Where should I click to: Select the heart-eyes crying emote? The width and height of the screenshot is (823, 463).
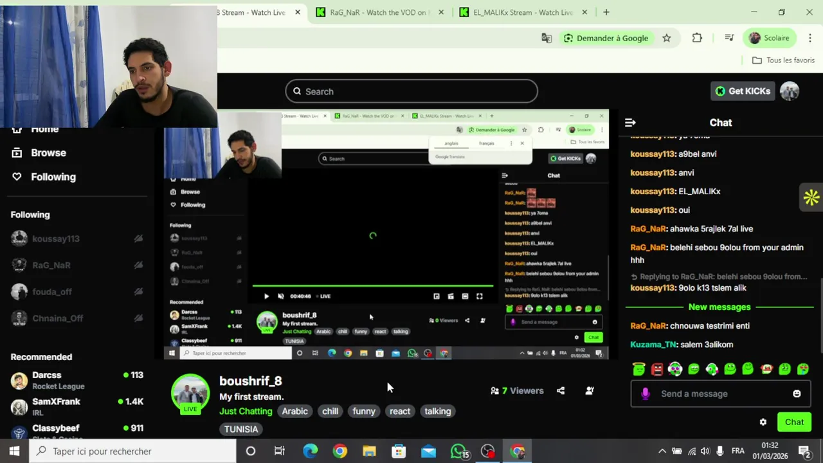tap(802, 369)
